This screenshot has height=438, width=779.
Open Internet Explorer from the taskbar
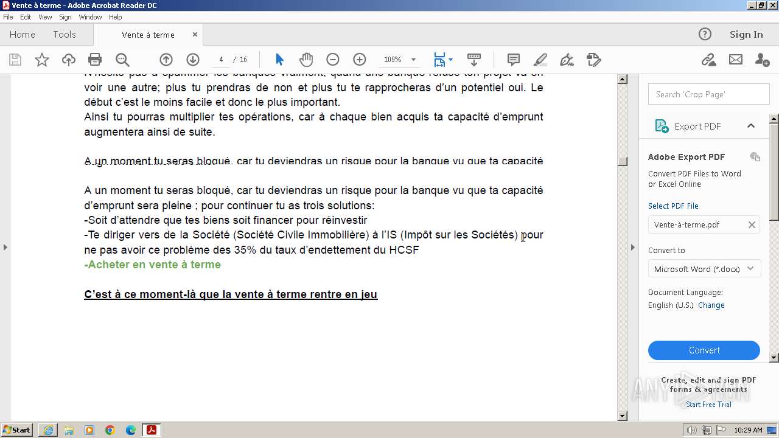point(48,430)
